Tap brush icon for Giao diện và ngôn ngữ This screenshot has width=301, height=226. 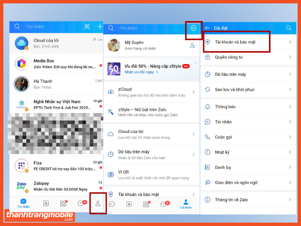[208, 182]
